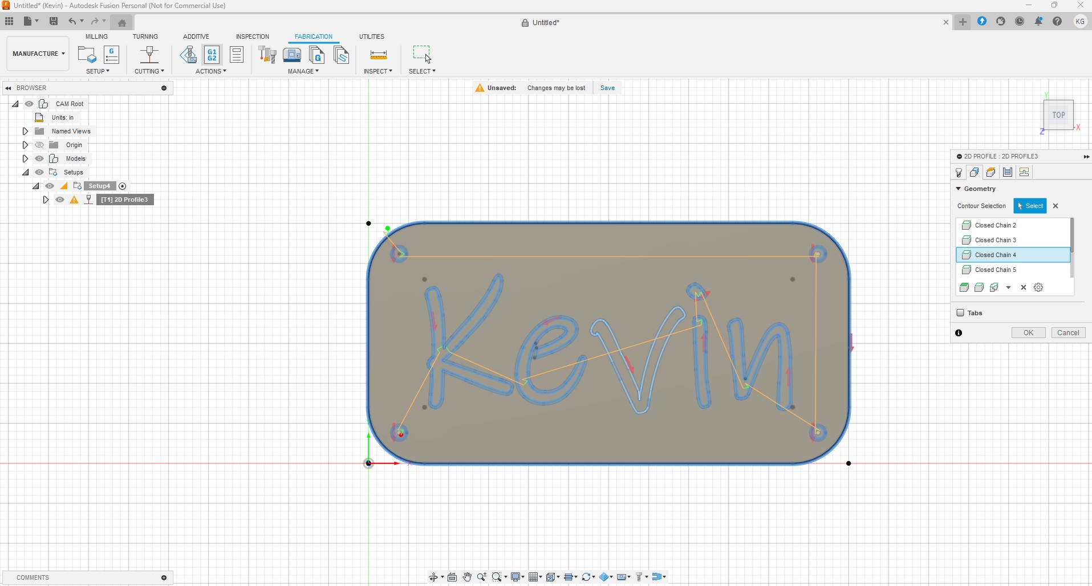Create a New Setup from ribbon
The width and height of the screenshot is (1092, 586).
point(87,54)
